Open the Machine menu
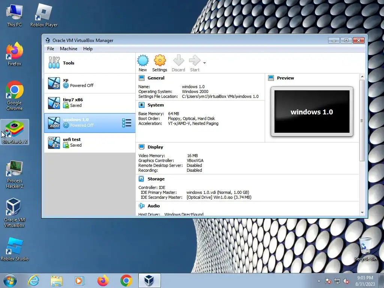Image resolution: width=384 pixels, height=288 pixels. [x=69, y=48]
